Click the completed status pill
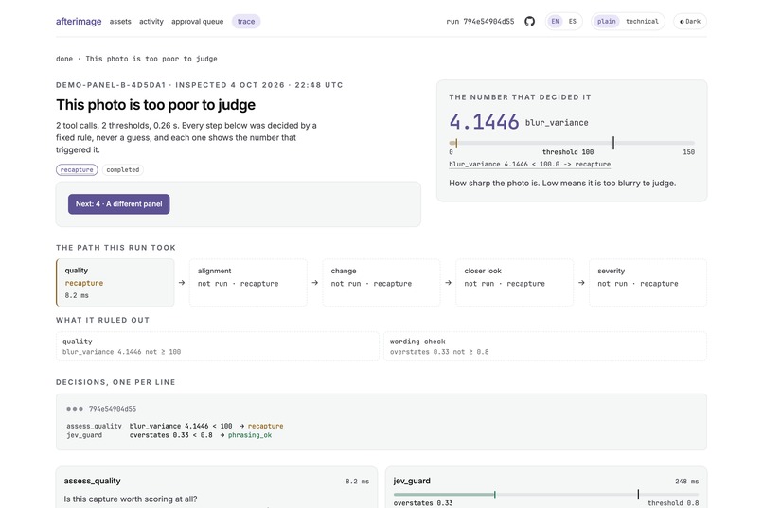Screen dimensions: 763x508 123,169
